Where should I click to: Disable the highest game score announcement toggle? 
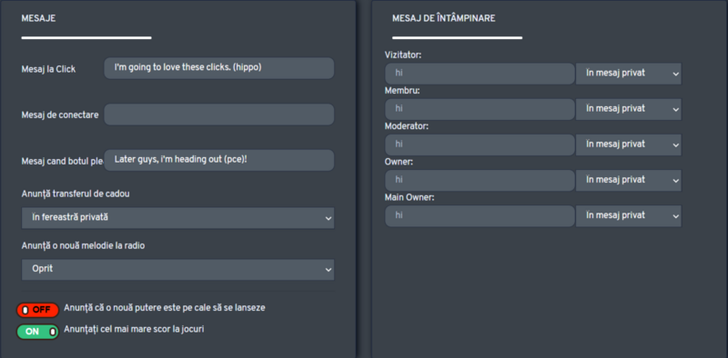[37, 332]
